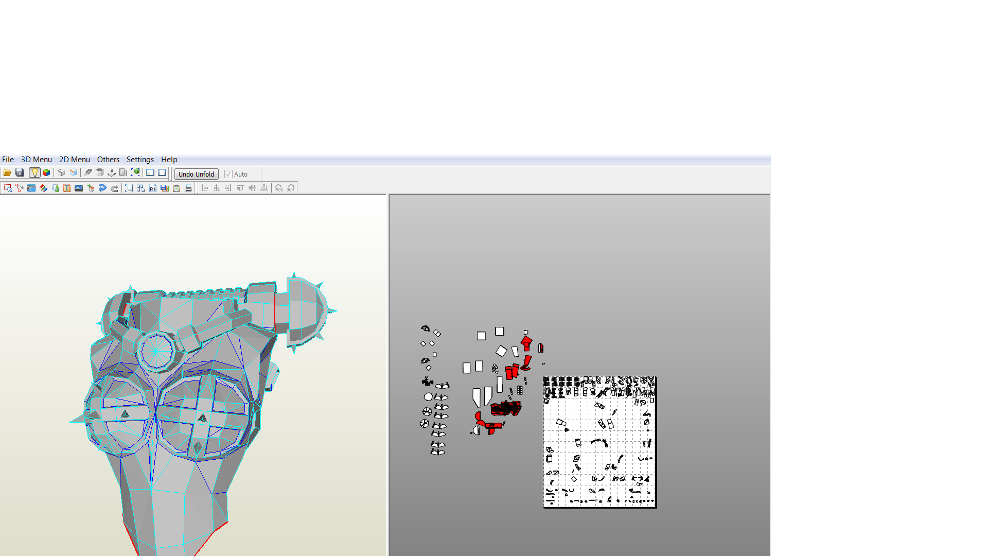Select the single-pane view icon

(x=162, y=173)
